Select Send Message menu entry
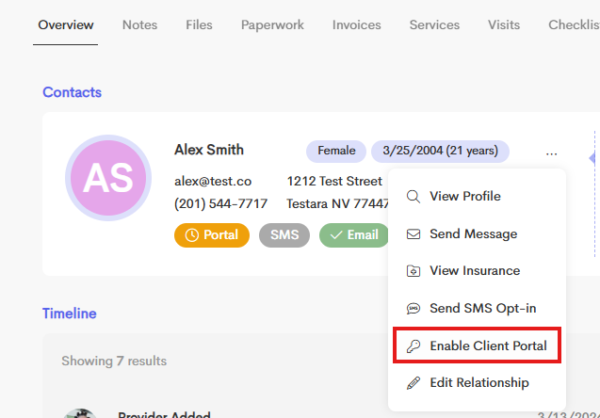The width and height of the screenshot is (600, 418). 477,233
